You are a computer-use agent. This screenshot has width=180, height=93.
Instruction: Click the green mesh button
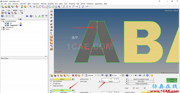click(x=172, y=79)
